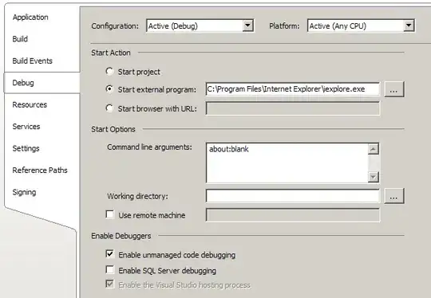This screenshot has height=298, width=431.
Task: Click the Enable Debuggers section heading
Action: pyautogui.click(x=121, y=236)
